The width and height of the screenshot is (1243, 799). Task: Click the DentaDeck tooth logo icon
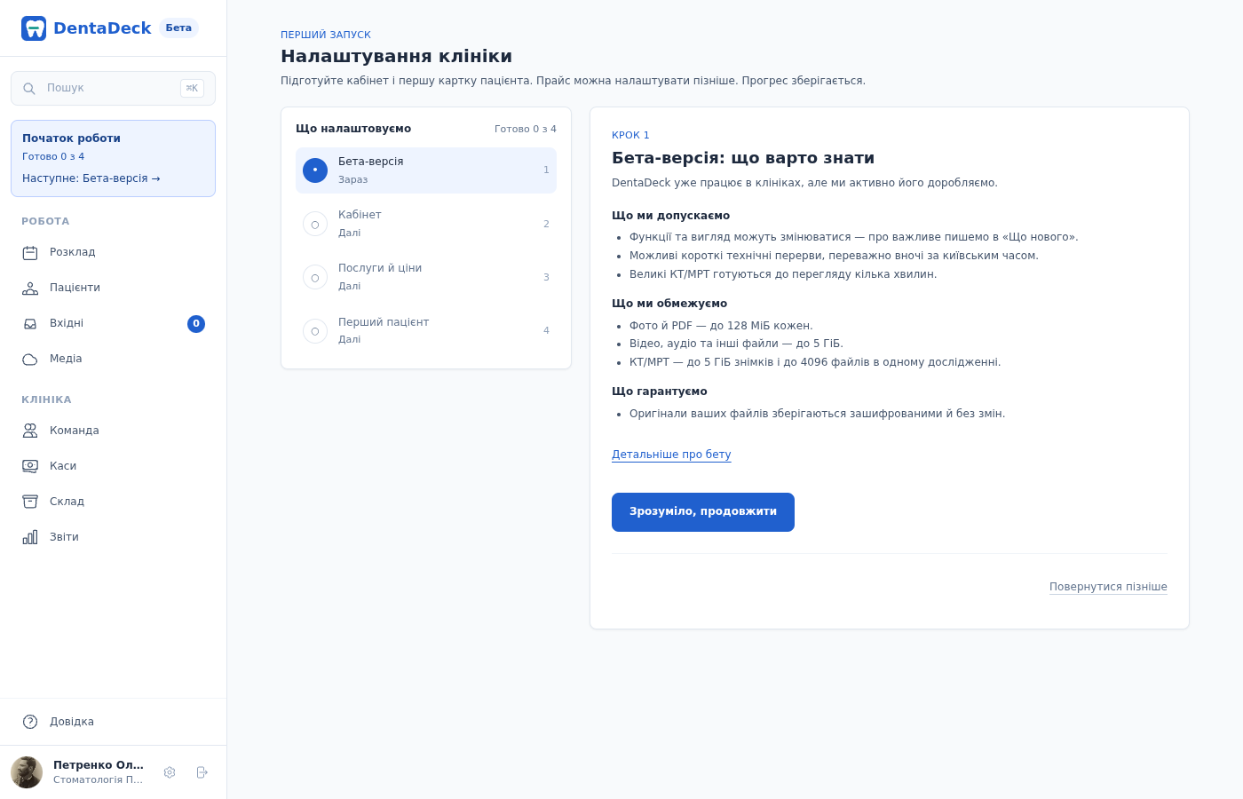tap(34, 28)
